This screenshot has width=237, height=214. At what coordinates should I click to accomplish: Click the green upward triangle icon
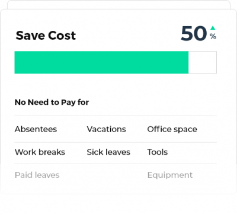[213, 28]
